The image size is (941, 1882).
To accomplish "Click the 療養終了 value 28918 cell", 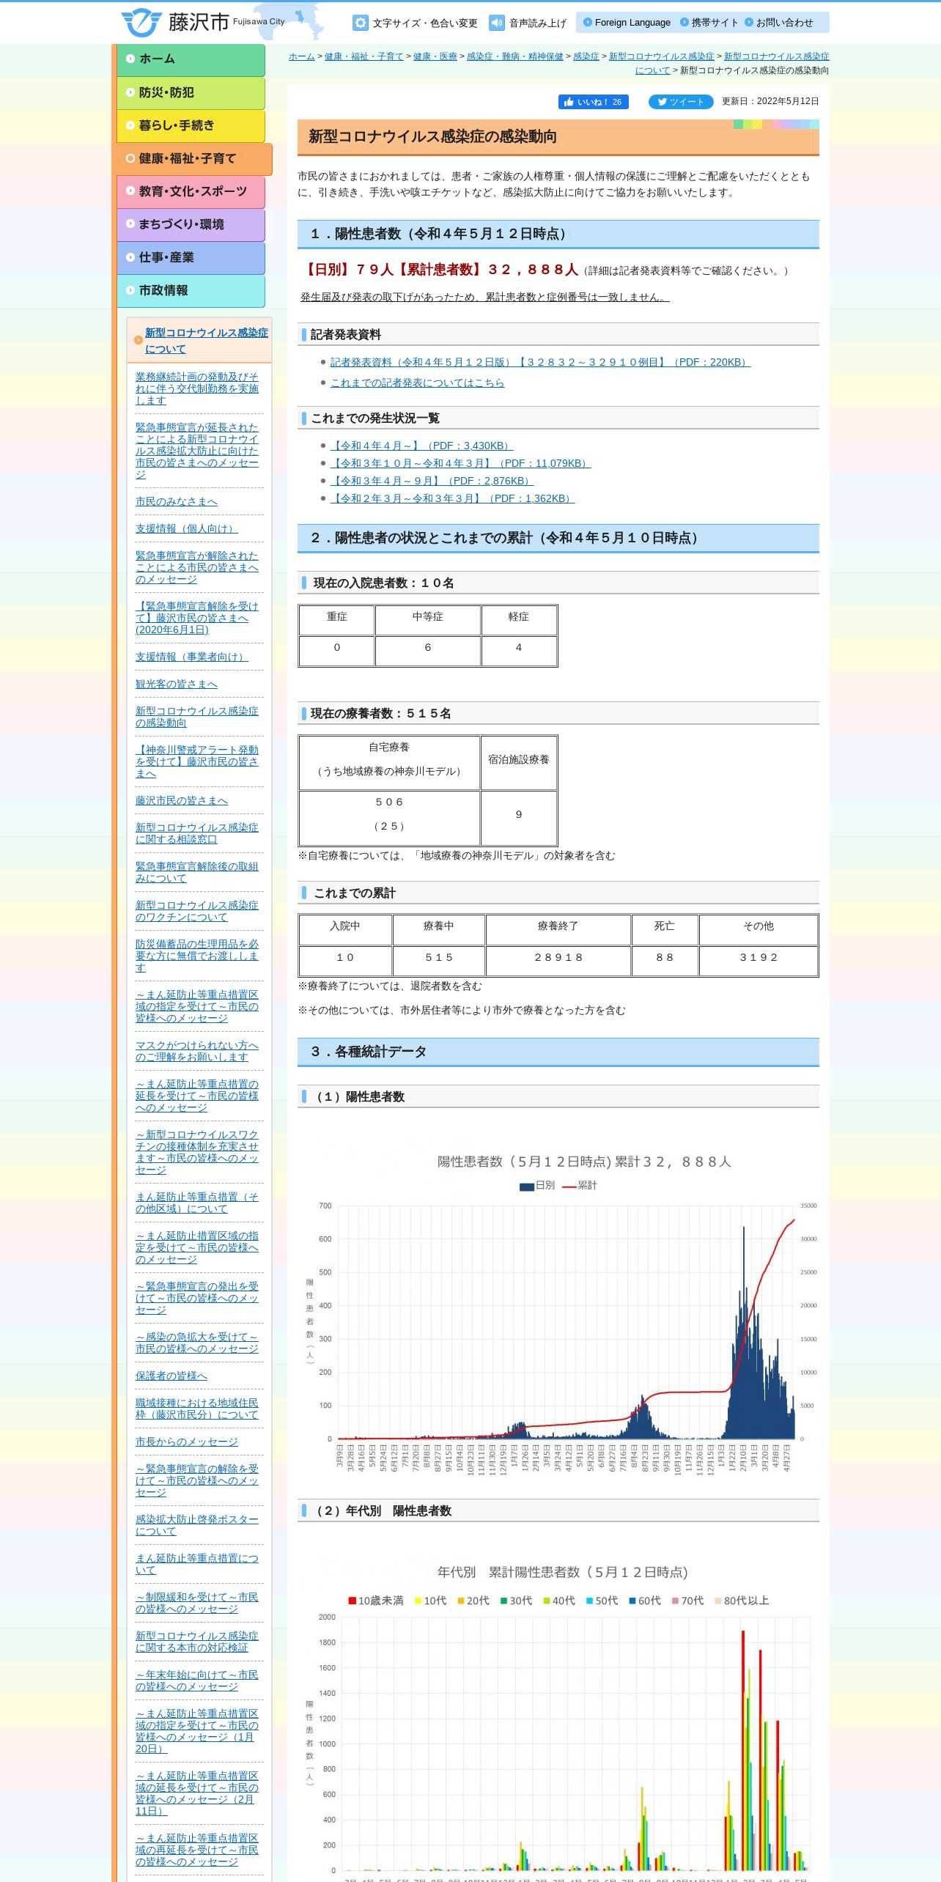I will [558, 961].
